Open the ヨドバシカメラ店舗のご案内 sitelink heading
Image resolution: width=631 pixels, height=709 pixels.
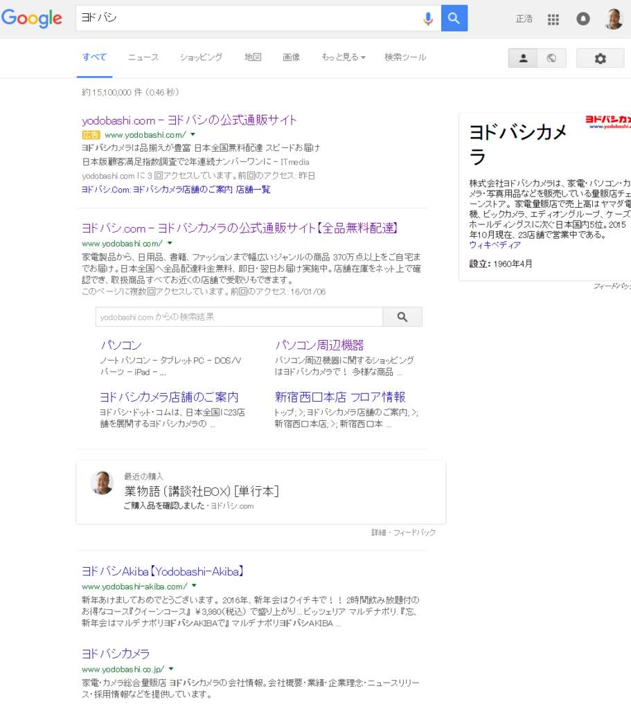pyautogui.click(x=169, y=397)
